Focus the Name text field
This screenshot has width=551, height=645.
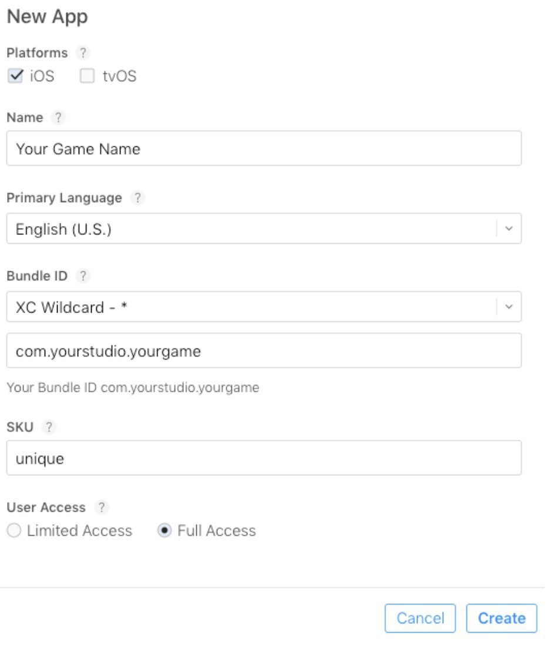click(264, 148)
